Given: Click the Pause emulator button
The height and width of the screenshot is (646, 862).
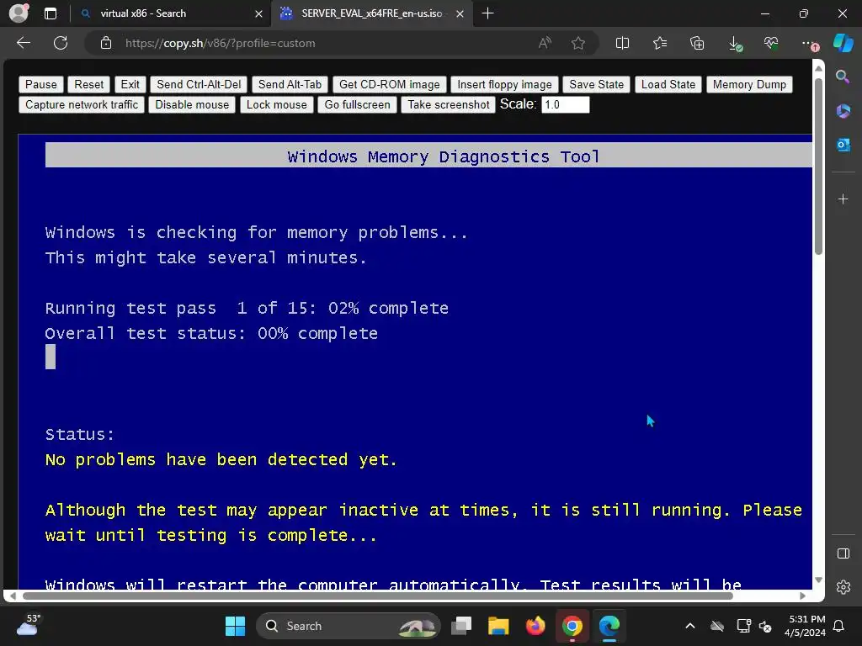Looking at the screenshot, I should [x=40, y=85].
